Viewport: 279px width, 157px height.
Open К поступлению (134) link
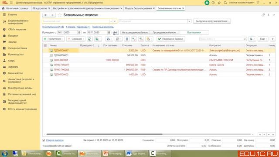(x=53, y=27)
